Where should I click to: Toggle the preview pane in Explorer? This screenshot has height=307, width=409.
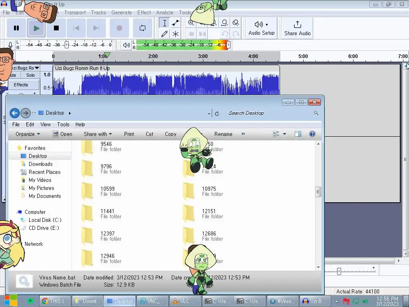pos(298,134)
